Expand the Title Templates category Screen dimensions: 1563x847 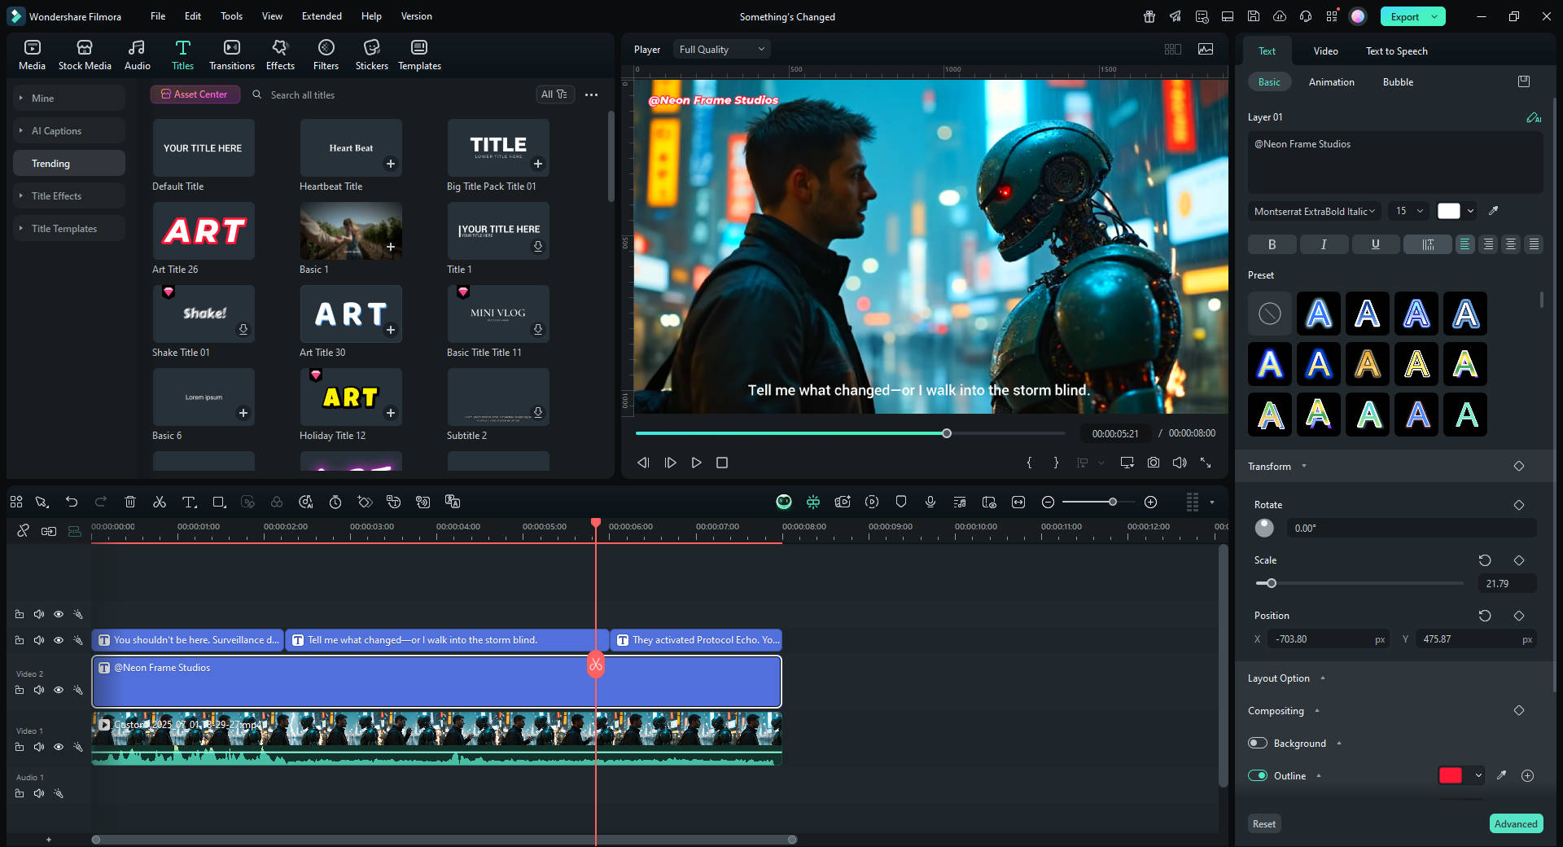[x=69, y=228]
